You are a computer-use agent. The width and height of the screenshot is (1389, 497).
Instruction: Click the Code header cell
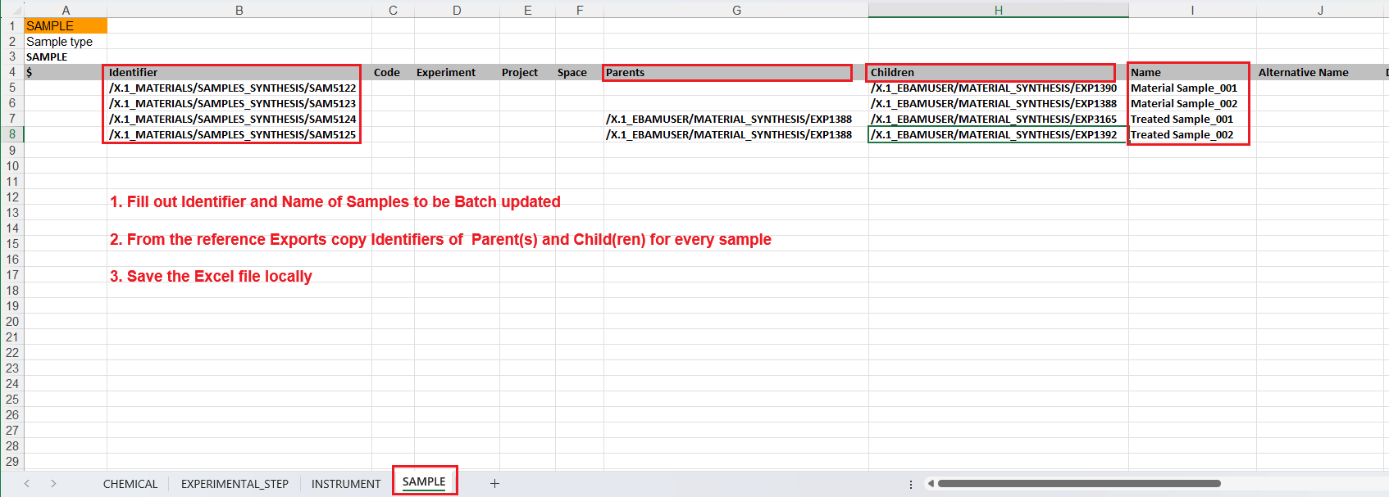(x=393, y=72)
